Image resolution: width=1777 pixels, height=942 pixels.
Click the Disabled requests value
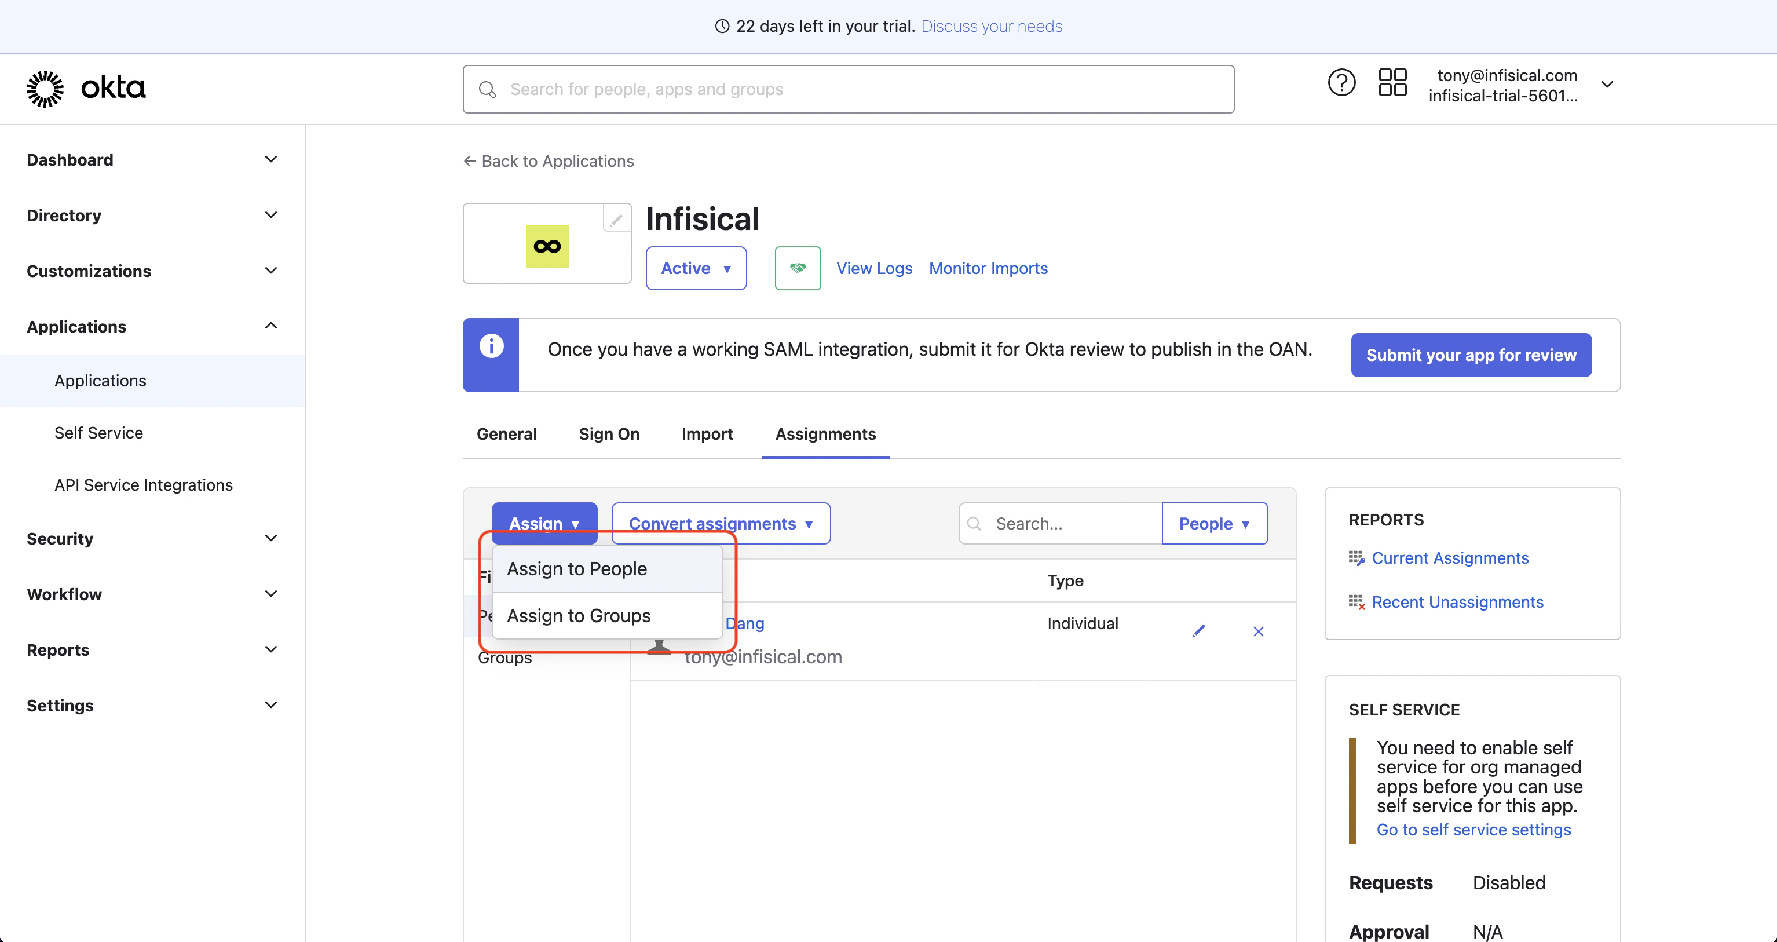[x=1509, y=883]
